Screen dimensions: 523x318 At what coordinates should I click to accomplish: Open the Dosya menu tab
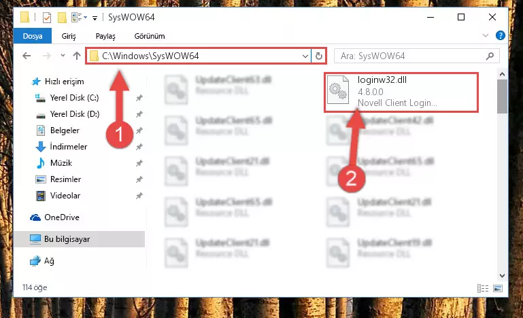[33, 36]
